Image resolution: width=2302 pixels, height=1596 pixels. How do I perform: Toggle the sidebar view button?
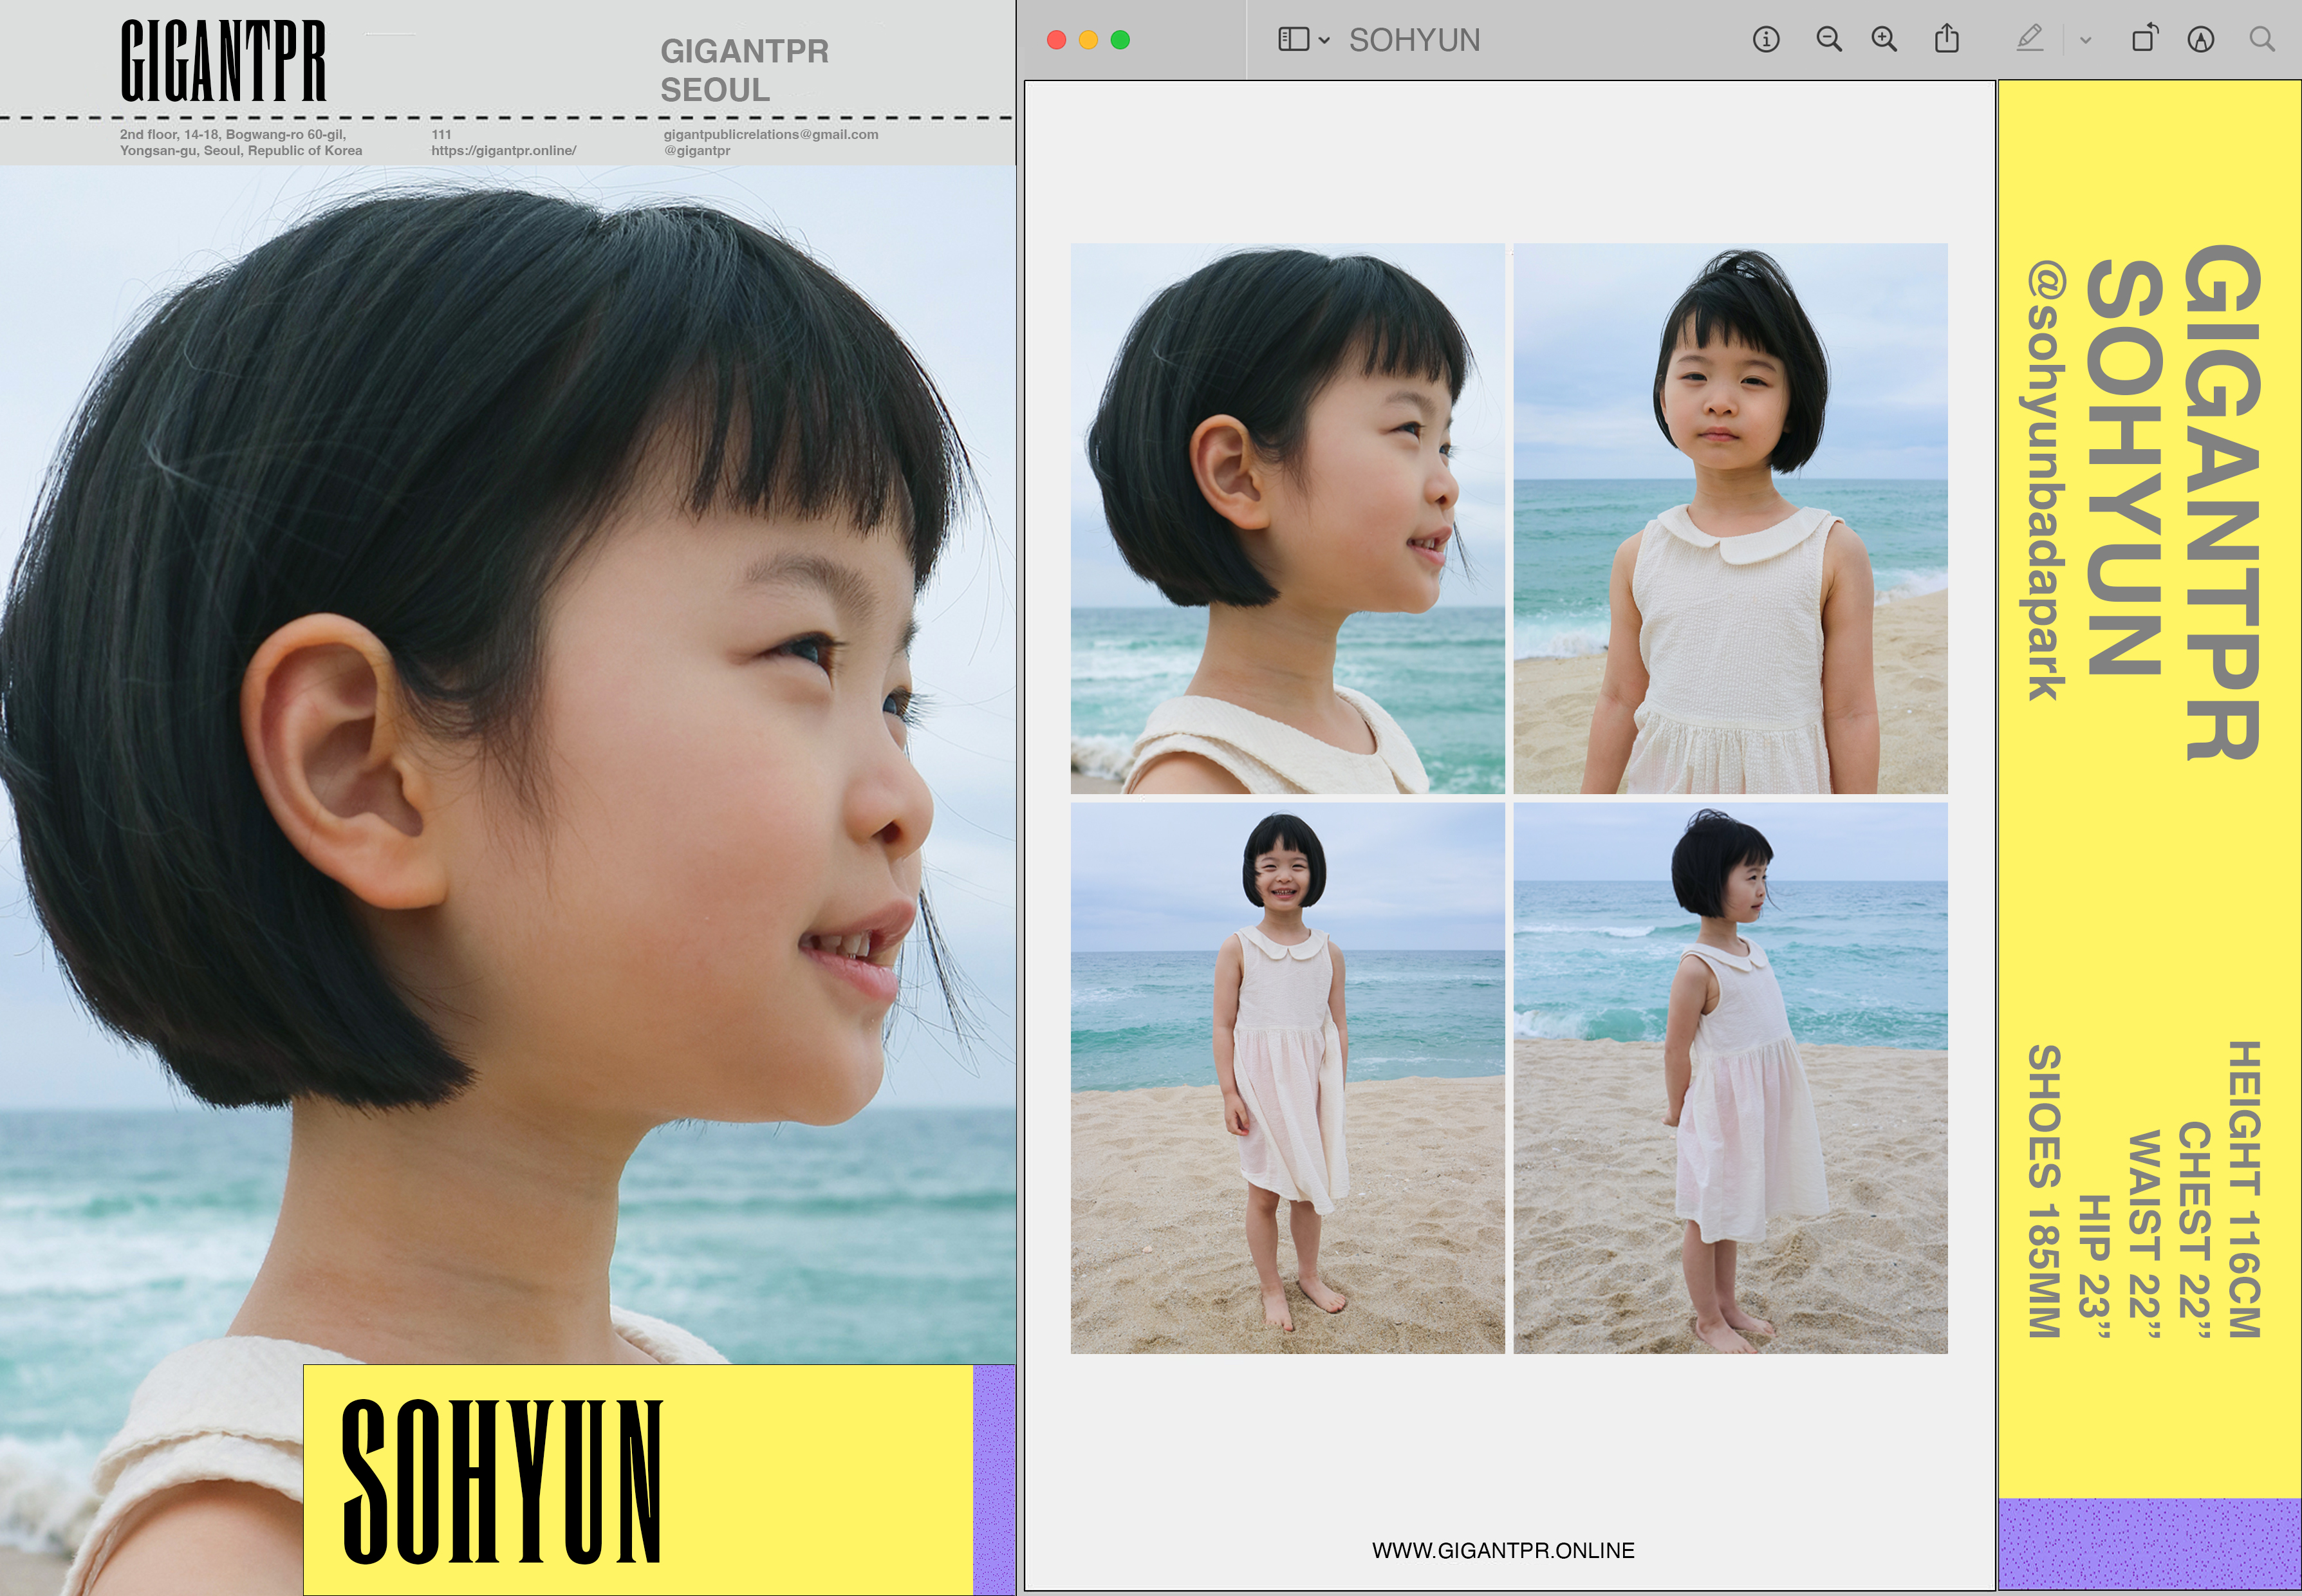click(x=1293, y=40)
